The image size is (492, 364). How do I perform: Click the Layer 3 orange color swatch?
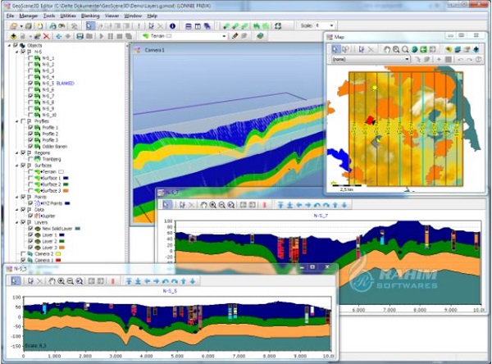pyautogui.click(x=65, y=248)
